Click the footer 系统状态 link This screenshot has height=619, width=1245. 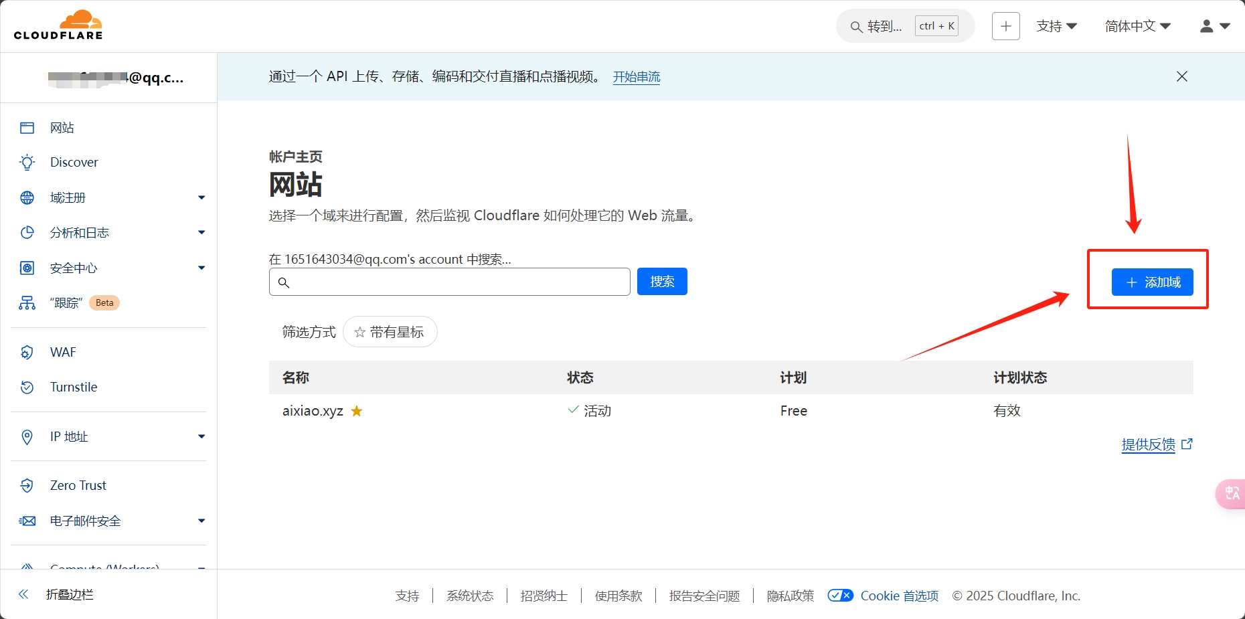point(470,596)
